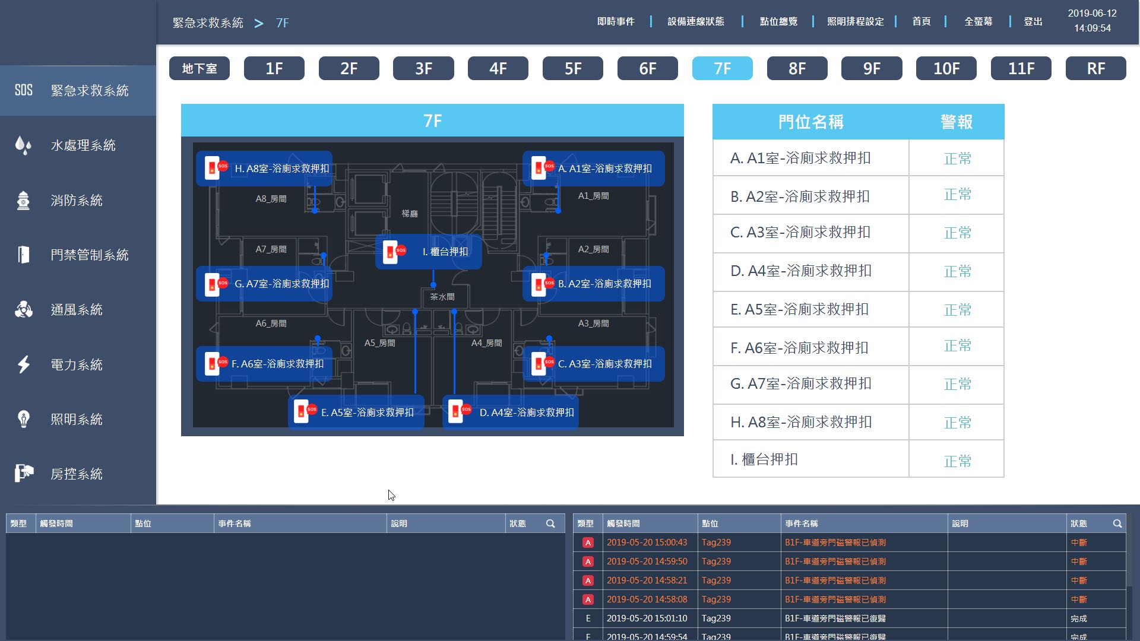Open 照明排程設定 in the top menu
1140x641 pixels.
(x=855, y=21)
